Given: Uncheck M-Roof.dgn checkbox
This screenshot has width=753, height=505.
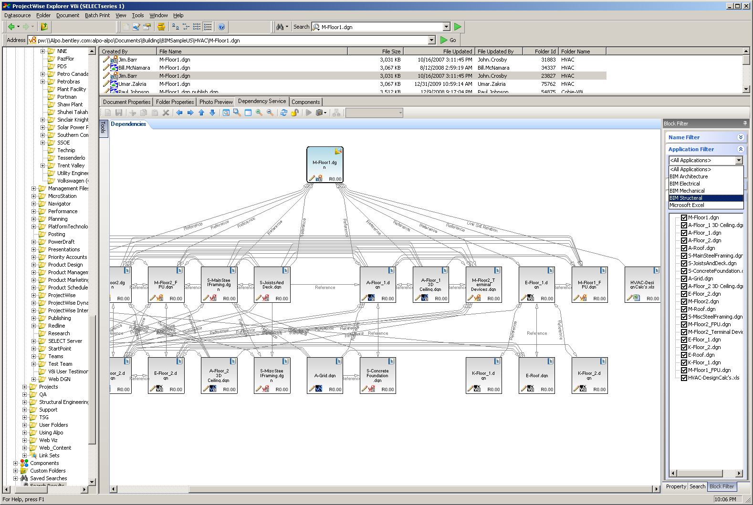Looking at the screenshot, I should click(684, 309).
